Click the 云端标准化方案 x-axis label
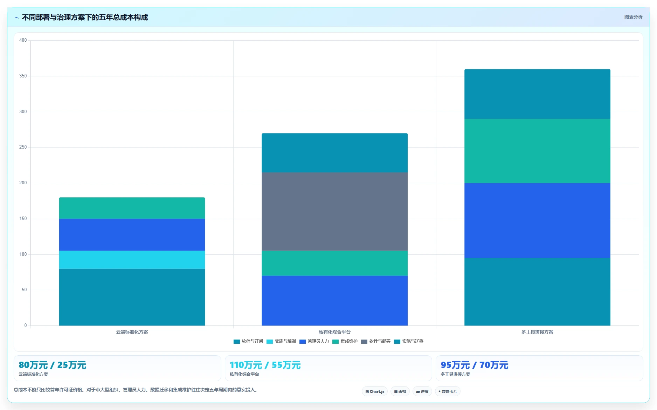Image resolution: width=657 pixels, height=410 pixels. (132, 332)
